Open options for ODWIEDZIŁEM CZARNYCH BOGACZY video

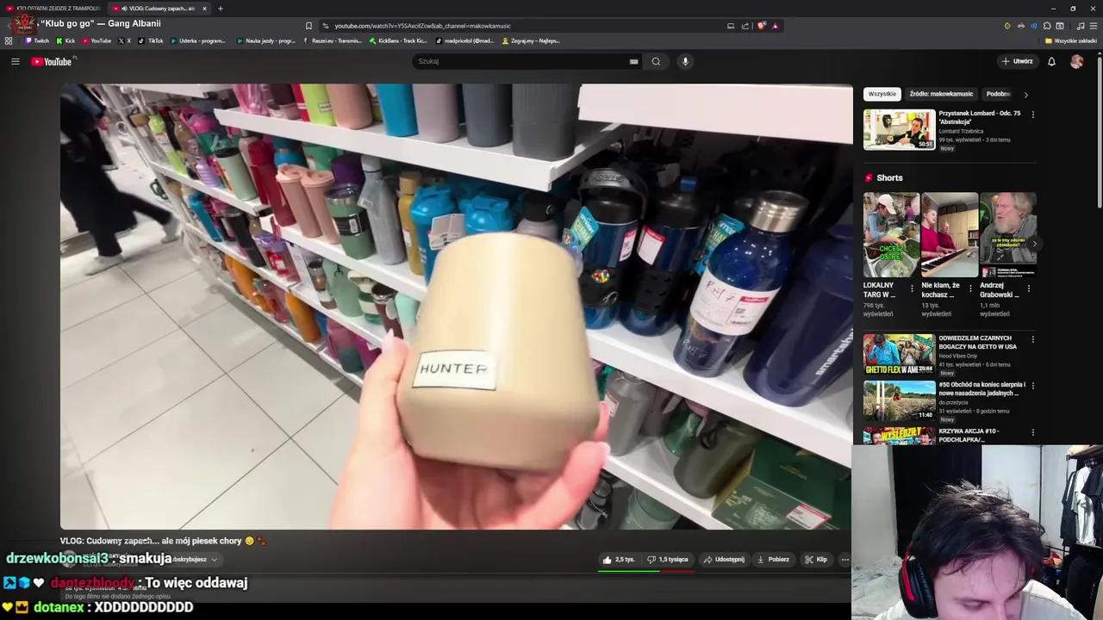(1033, 339)
